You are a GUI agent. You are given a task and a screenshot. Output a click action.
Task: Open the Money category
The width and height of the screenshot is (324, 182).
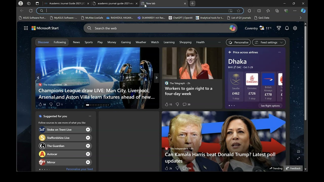pyautogui.click(x=112, y=42)
